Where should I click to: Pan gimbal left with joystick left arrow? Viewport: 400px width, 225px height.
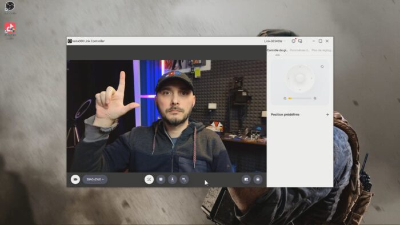[289, 78]
